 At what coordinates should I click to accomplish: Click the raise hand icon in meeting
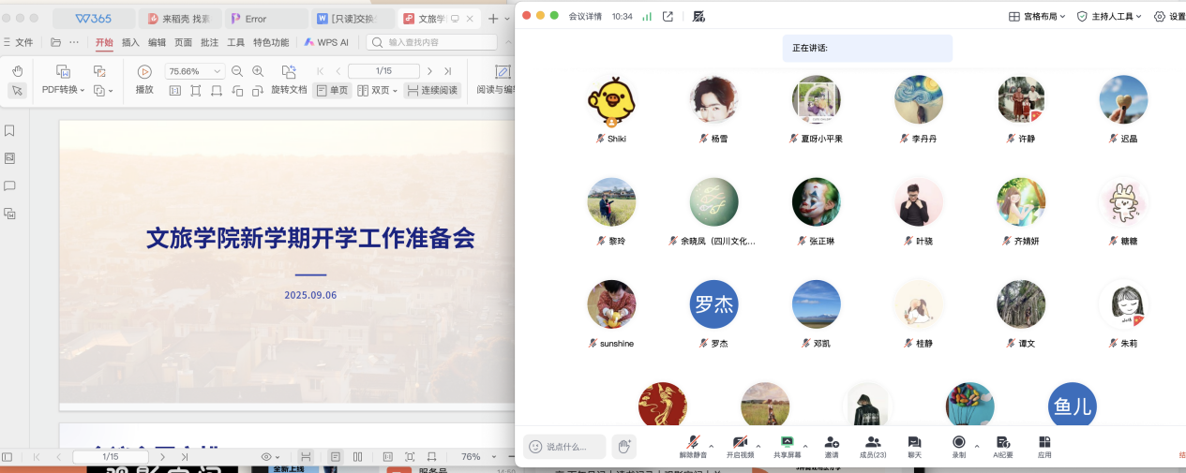pyautogui.click(x=623, y=446)
